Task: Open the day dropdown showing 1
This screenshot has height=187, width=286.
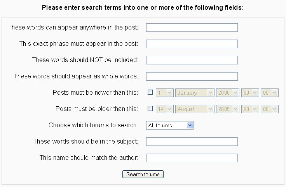Action: [164, 93]
